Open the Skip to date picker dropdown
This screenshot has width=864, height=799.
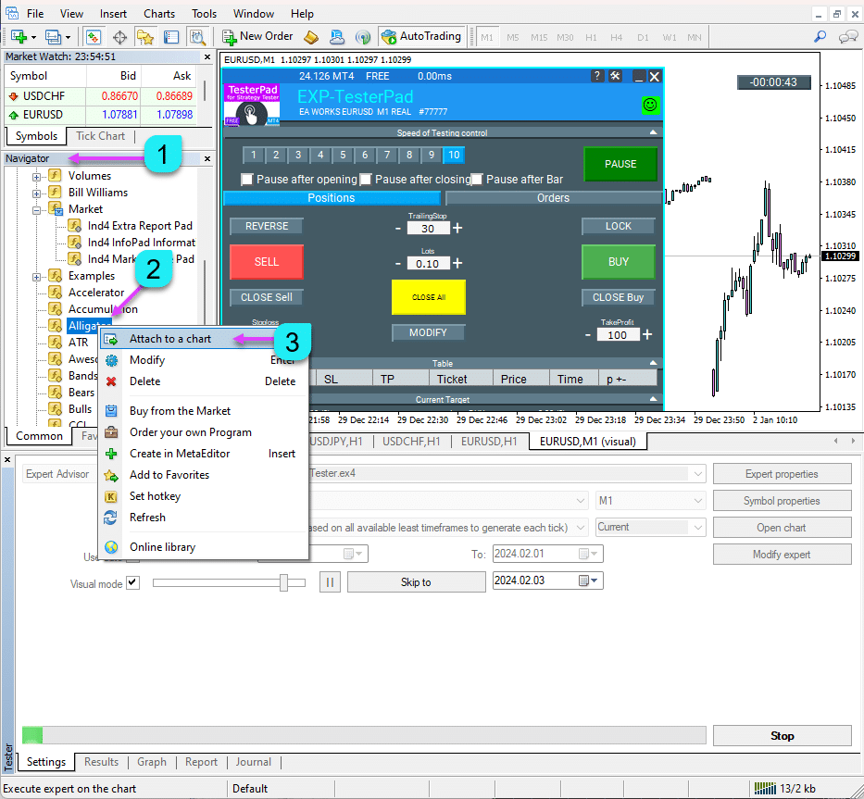click(x=593, y=581)
